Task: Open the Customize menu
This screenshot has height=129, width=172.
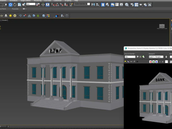Action: (57, 1)
